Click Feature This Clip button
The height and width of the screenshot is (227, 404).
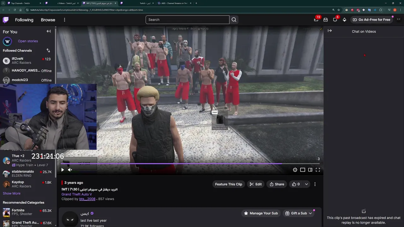point(229,184)
